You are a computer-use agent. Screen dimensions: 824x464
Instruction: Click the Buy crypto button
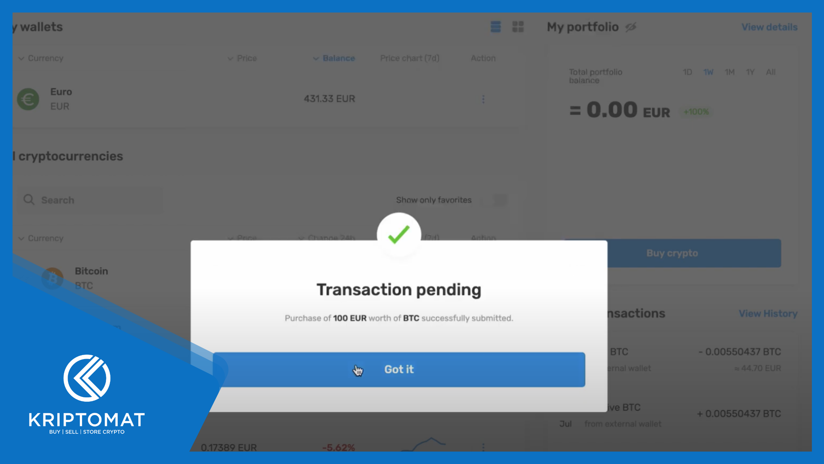pos(673,253)
